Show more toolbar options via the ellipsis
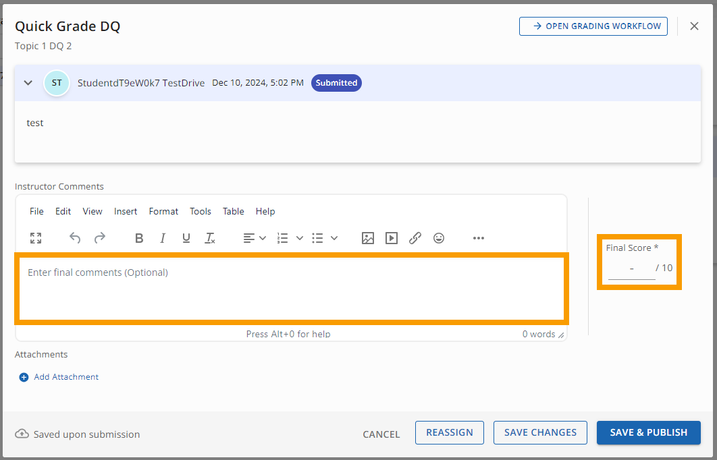 point(479,238)
